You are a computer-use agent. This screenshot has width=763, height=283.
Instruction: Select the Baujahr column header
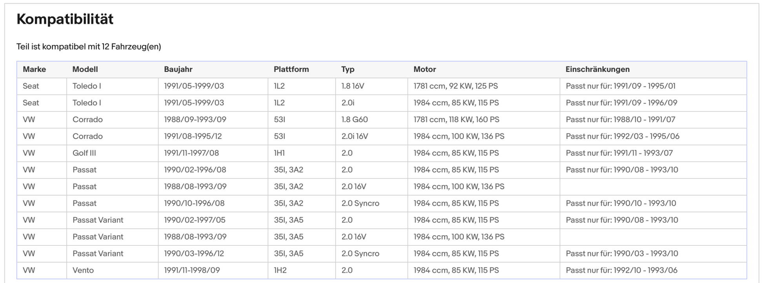click(178, 69)
